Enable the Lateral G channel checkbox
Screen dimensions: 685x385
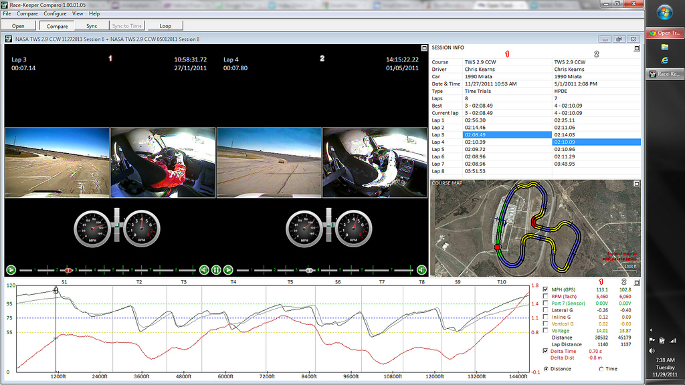click(546, 310)
